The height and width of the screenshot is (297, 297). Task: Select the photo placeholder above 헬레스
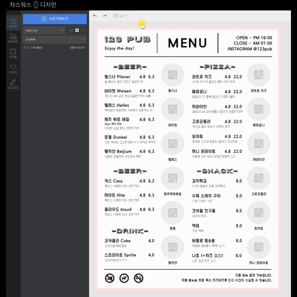click(x=173, y=144)
